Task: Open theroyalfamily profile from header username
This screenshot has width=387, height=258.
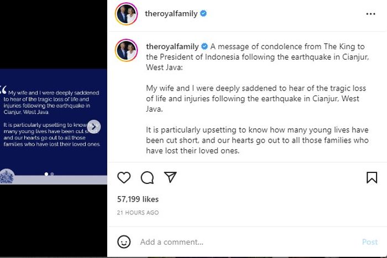Action: click(171, 14)
